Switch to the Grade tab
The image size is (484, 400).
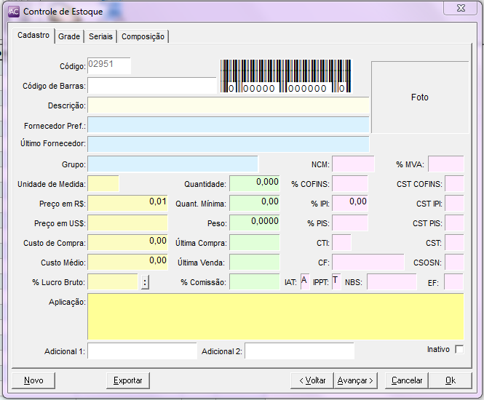69,36
